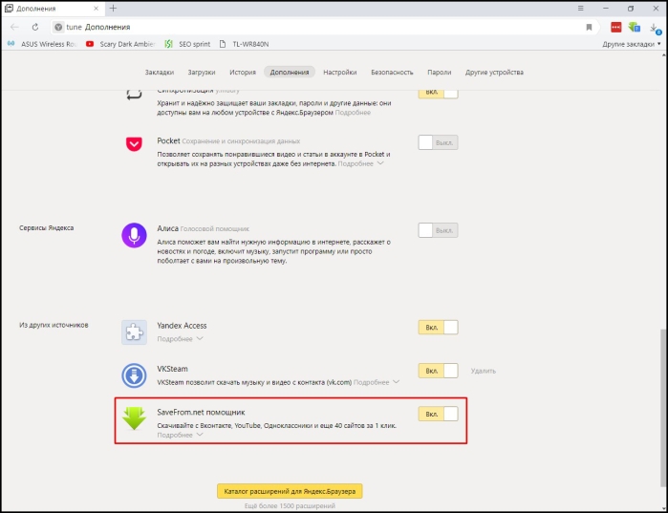Screen dimensions: 668x513
Task: Expand Подробнее for VKSteam
Action: pyautogui.click(x=377, y=382)
